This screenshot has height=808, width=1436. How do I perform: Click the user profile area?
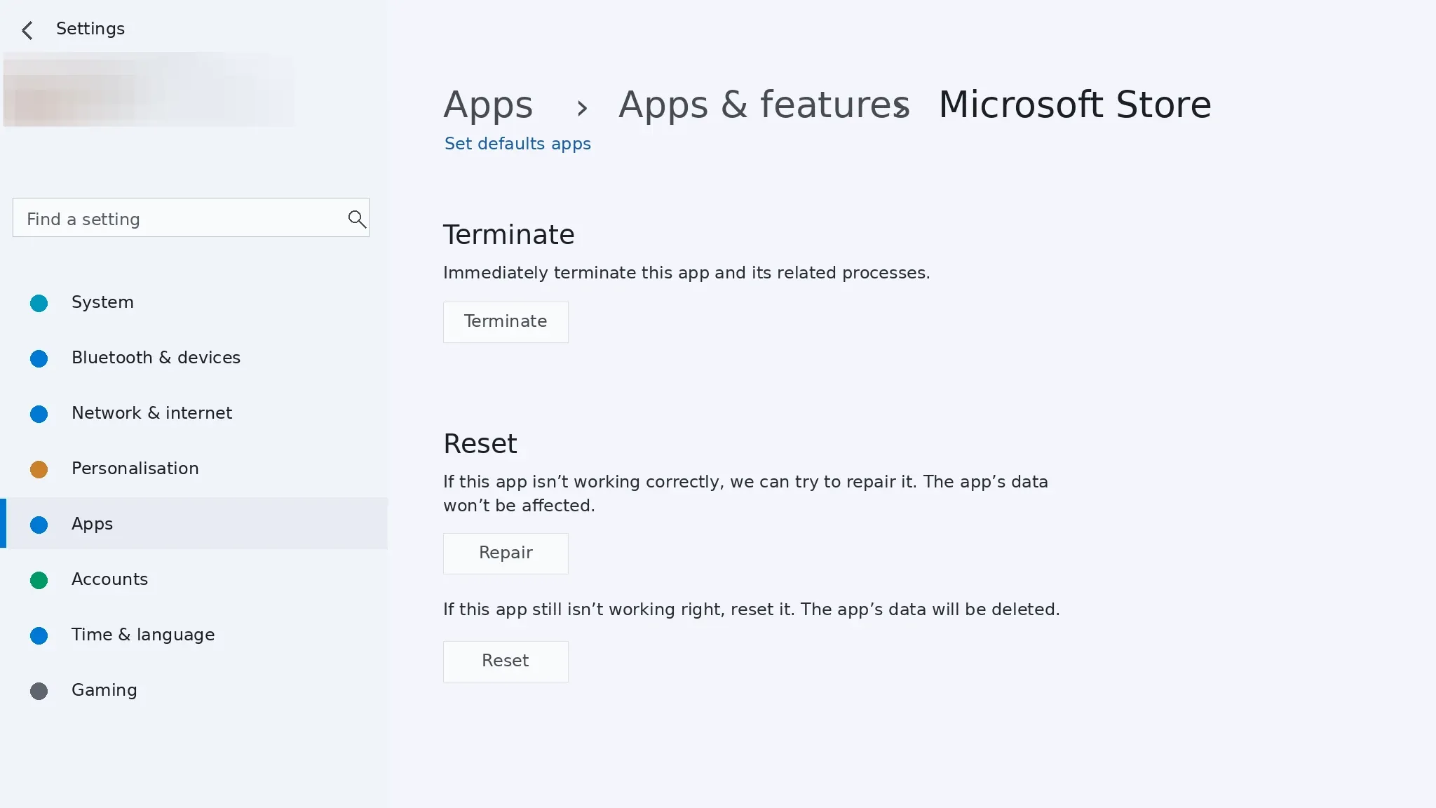(149, 90)
